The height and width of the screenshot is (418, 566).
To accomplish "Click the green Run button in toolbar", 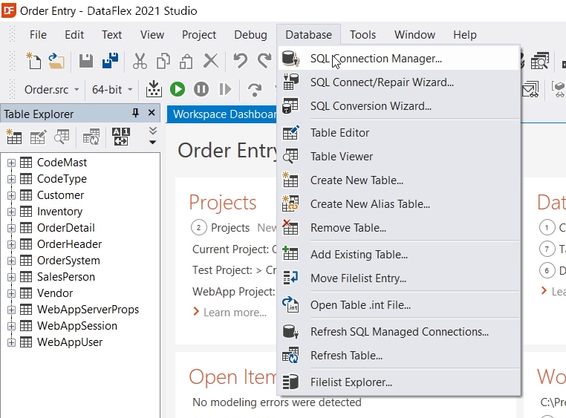I will (177, 90).
